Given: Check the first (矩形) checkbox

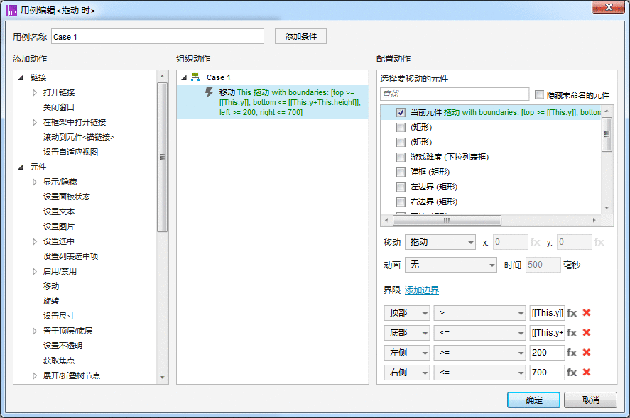Looking at the screenshot, I should click(401, 127).
